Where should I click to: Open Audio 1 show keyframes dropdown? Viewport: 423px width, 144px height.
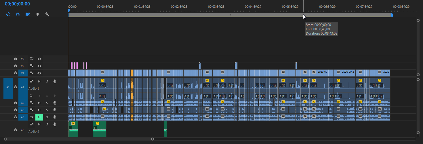tap(31, 96)
